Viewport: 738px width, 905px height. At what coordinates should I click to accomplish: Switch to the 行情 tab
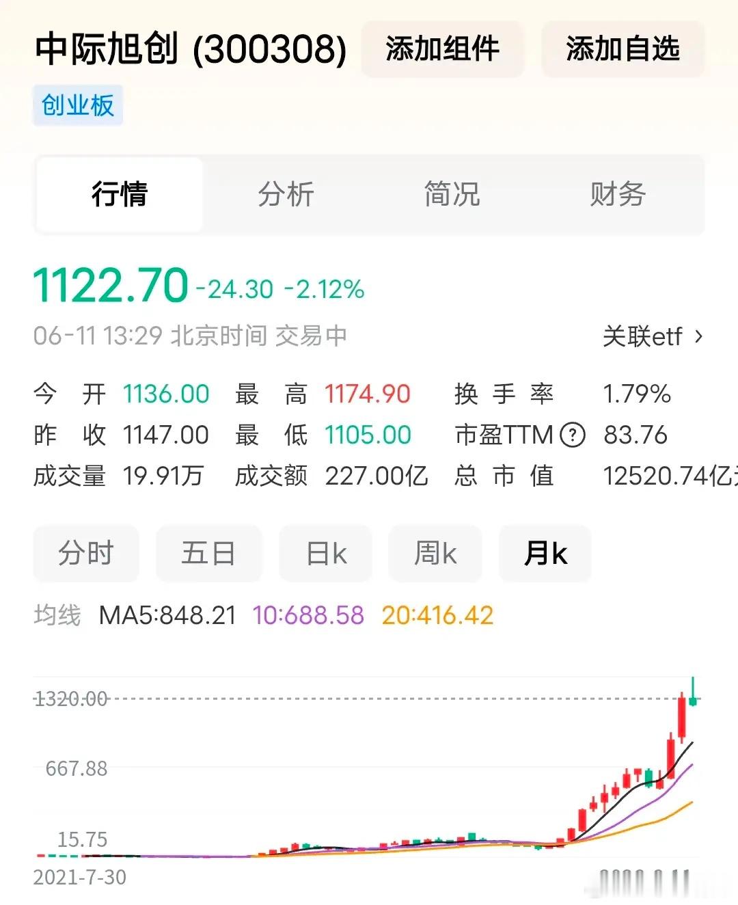click(x=120, y=194)
